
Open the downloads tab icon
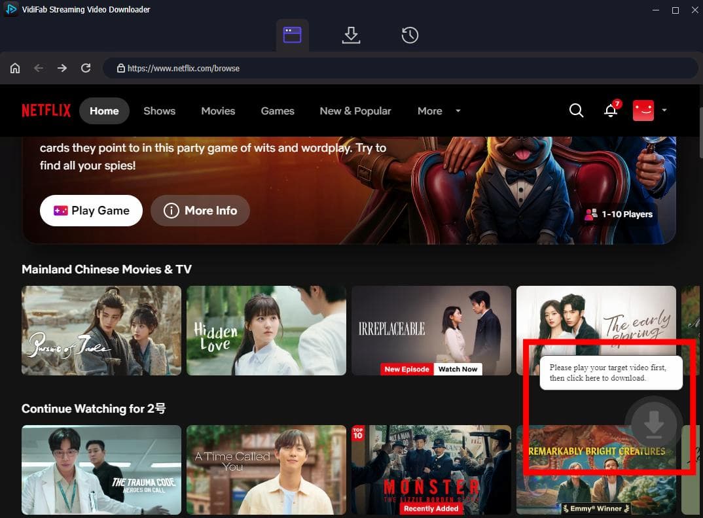(x=351, y=35)
